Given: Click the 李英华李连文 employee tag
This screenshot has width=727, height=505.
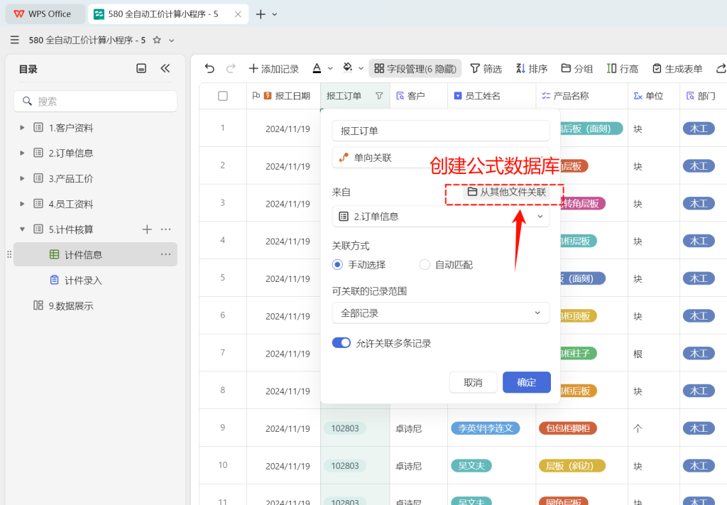Looking at the screenshot, I should pos(486,428).
